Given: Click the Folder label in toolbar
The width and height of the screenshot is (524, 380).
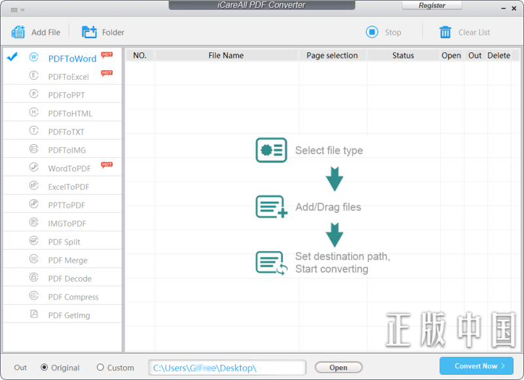Looking at the screenshot, I should click(113, 32).
